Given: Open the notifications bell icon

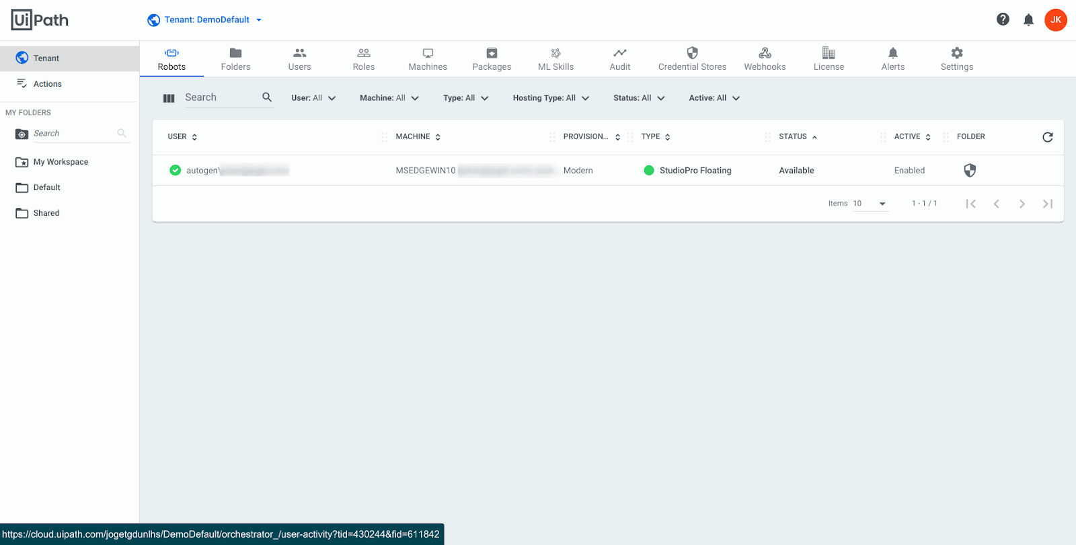Looking at the screenshot, I should [1028, 20].
